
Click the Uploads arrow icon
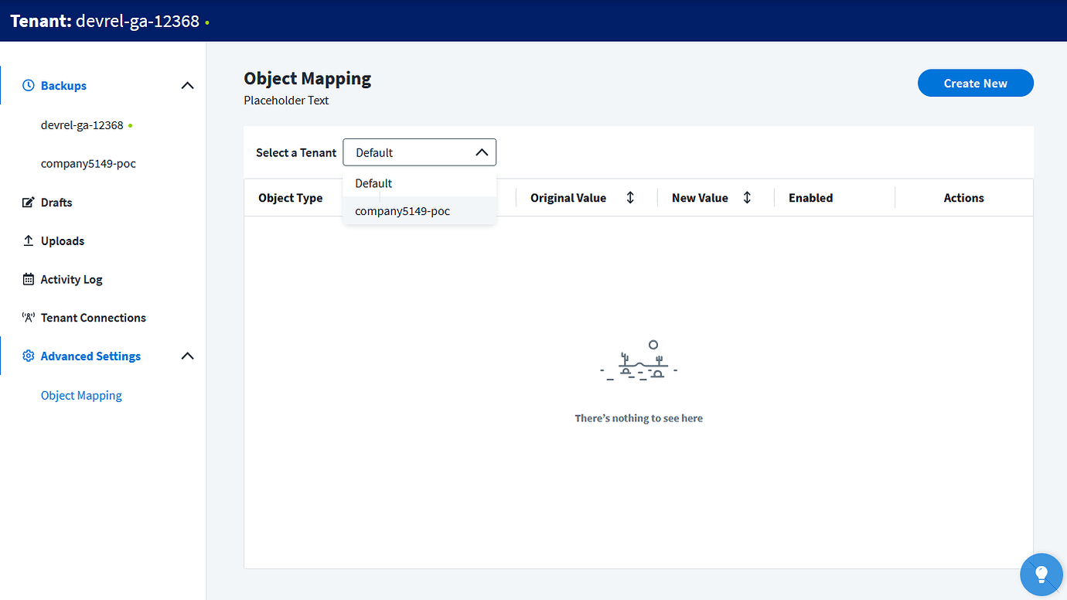click(28, 240)
